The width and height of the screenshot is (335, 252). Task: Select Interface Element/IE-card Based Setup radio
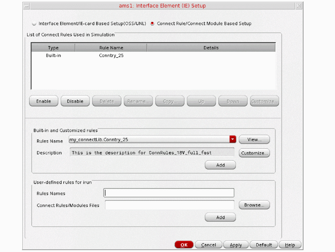tap(34, 24)
